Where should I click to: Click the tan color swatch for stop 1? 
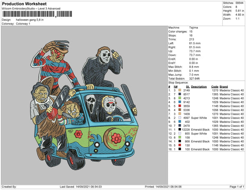pyautogui.click(x=180, y=90)
